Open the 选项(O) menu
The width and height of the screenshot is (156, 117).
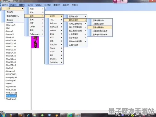[x=66, y=5]
